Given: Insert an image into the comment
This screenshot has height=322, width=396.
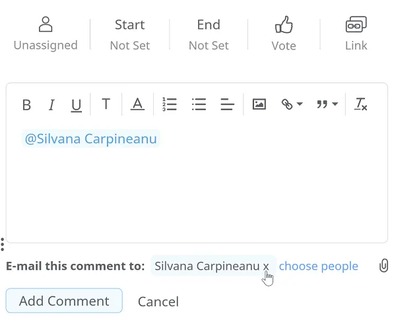Looking at the screenshot, I should pos(259,104).
